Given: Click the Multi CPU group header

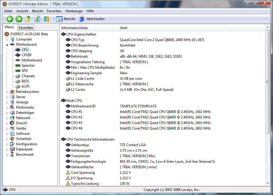Looking at the screenshot, I should [74, 101].
